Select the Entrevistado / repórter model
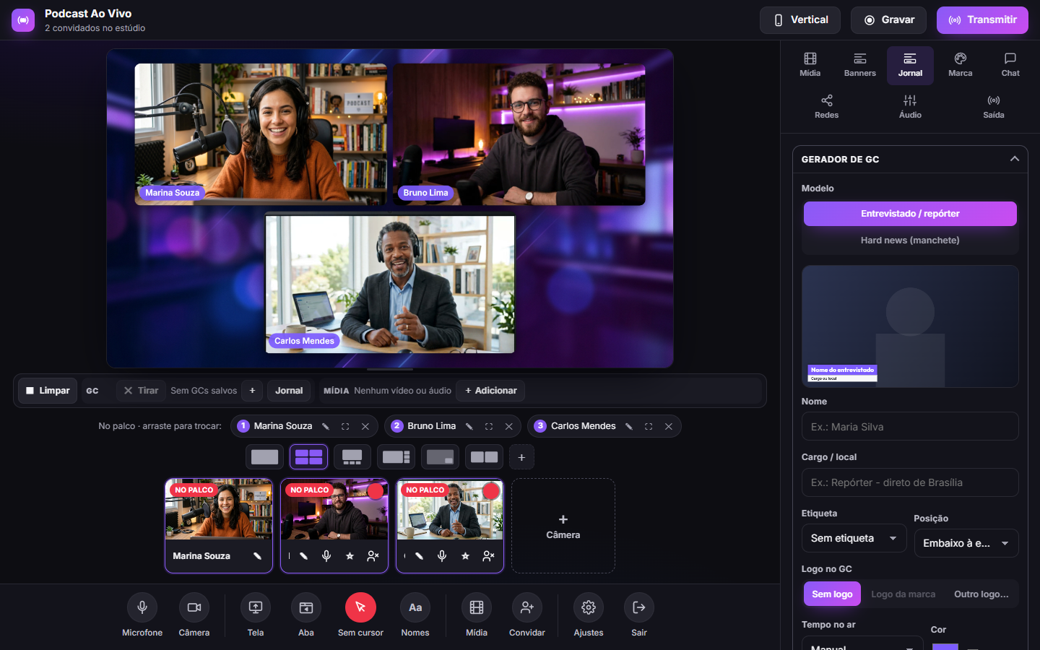Viewport: 1040px width, 650px height. click(910, 214)
